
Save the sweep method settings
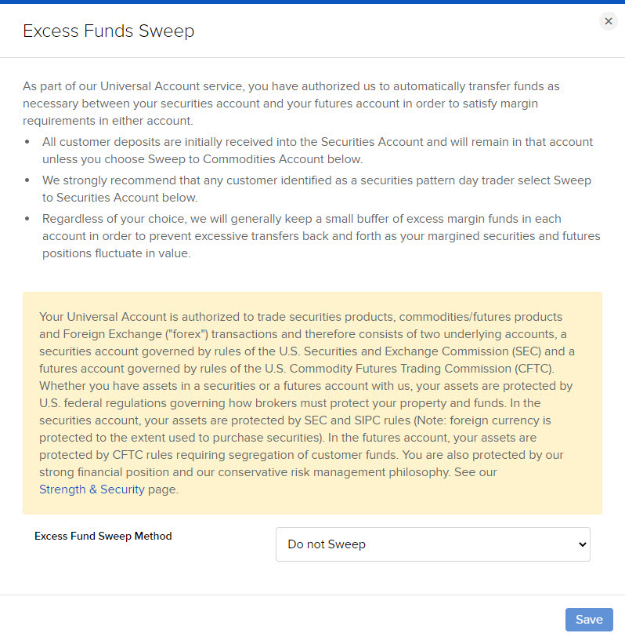point(589,619)
